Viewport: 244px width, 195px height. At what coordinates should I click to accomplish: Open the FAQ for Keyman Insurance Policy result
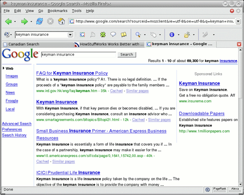pos(72,73)
